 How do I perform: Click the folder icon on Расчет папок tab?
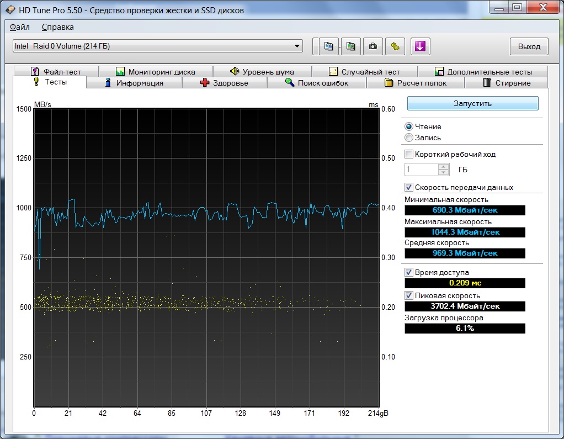(x=389, y=83)
